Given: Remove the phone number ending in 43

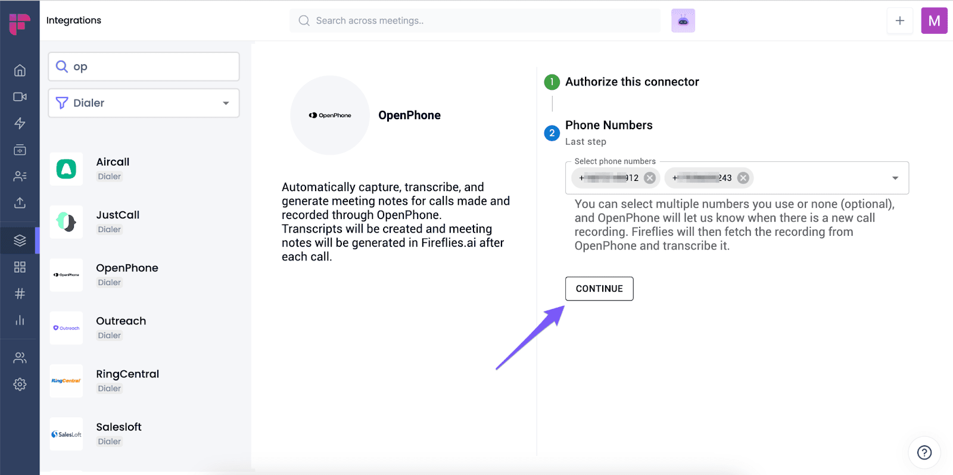Looking at the screenshot, I should (x=743, y=178).
